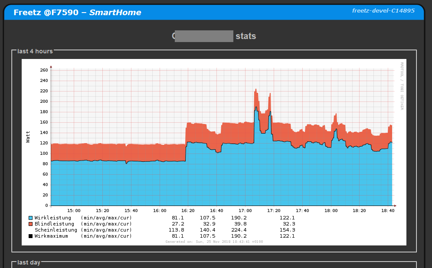
Task: Click the Wirkleistung max value 190.2
Action: (x=239, y=218)
